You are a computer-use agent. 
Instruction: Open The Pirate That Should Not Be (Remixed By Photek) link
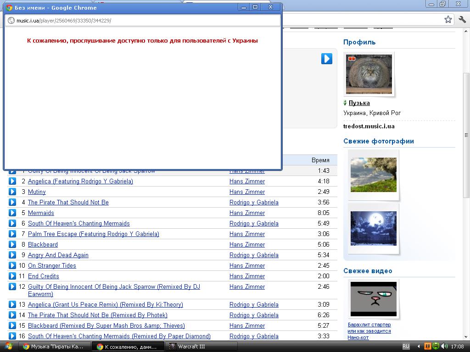(x=98, y=315)
